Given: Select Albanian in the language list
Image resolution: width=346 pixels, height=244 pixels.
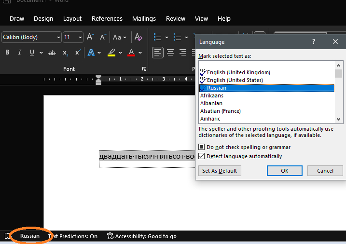Looking at the screenshot, I should pyautogui.click(x=211, y=103).
